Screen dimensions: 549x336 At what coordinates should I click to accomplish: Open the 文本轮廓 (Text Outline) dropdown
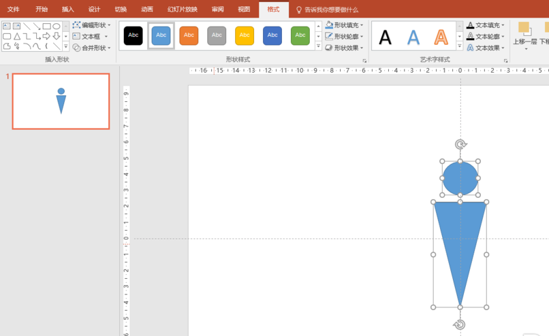486,37
